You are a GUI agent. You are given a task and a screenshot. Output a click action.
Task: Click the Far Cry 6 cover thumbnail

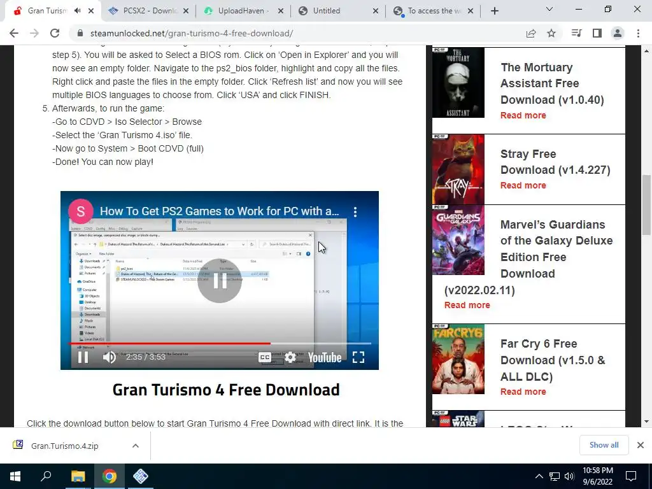pyautogui.click(x=458, y=359)
